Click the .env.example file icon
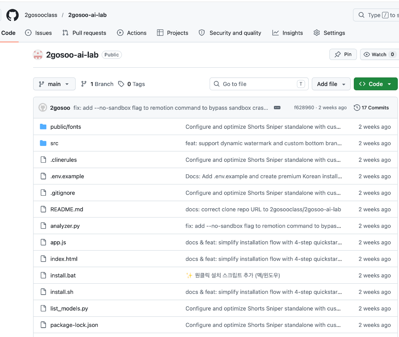Viewport: 399px width, 337px height. [x=44, y=176]
